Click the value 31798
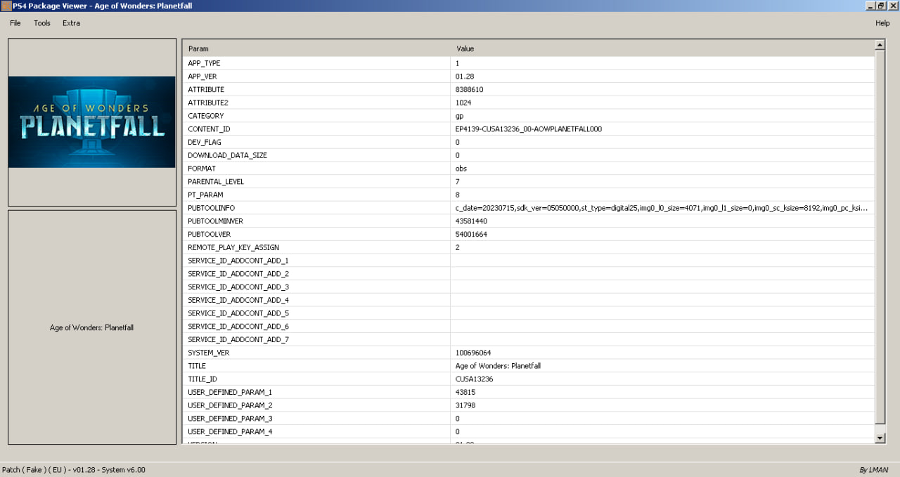This screenshot has height=477, width=900. coord(465,405)
